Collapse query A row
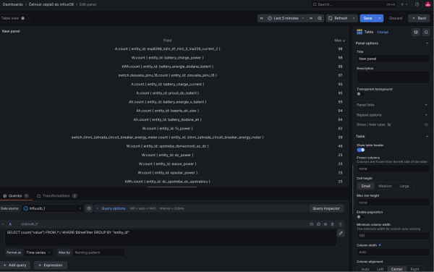 pyautogui.click(x=3, y=224)
